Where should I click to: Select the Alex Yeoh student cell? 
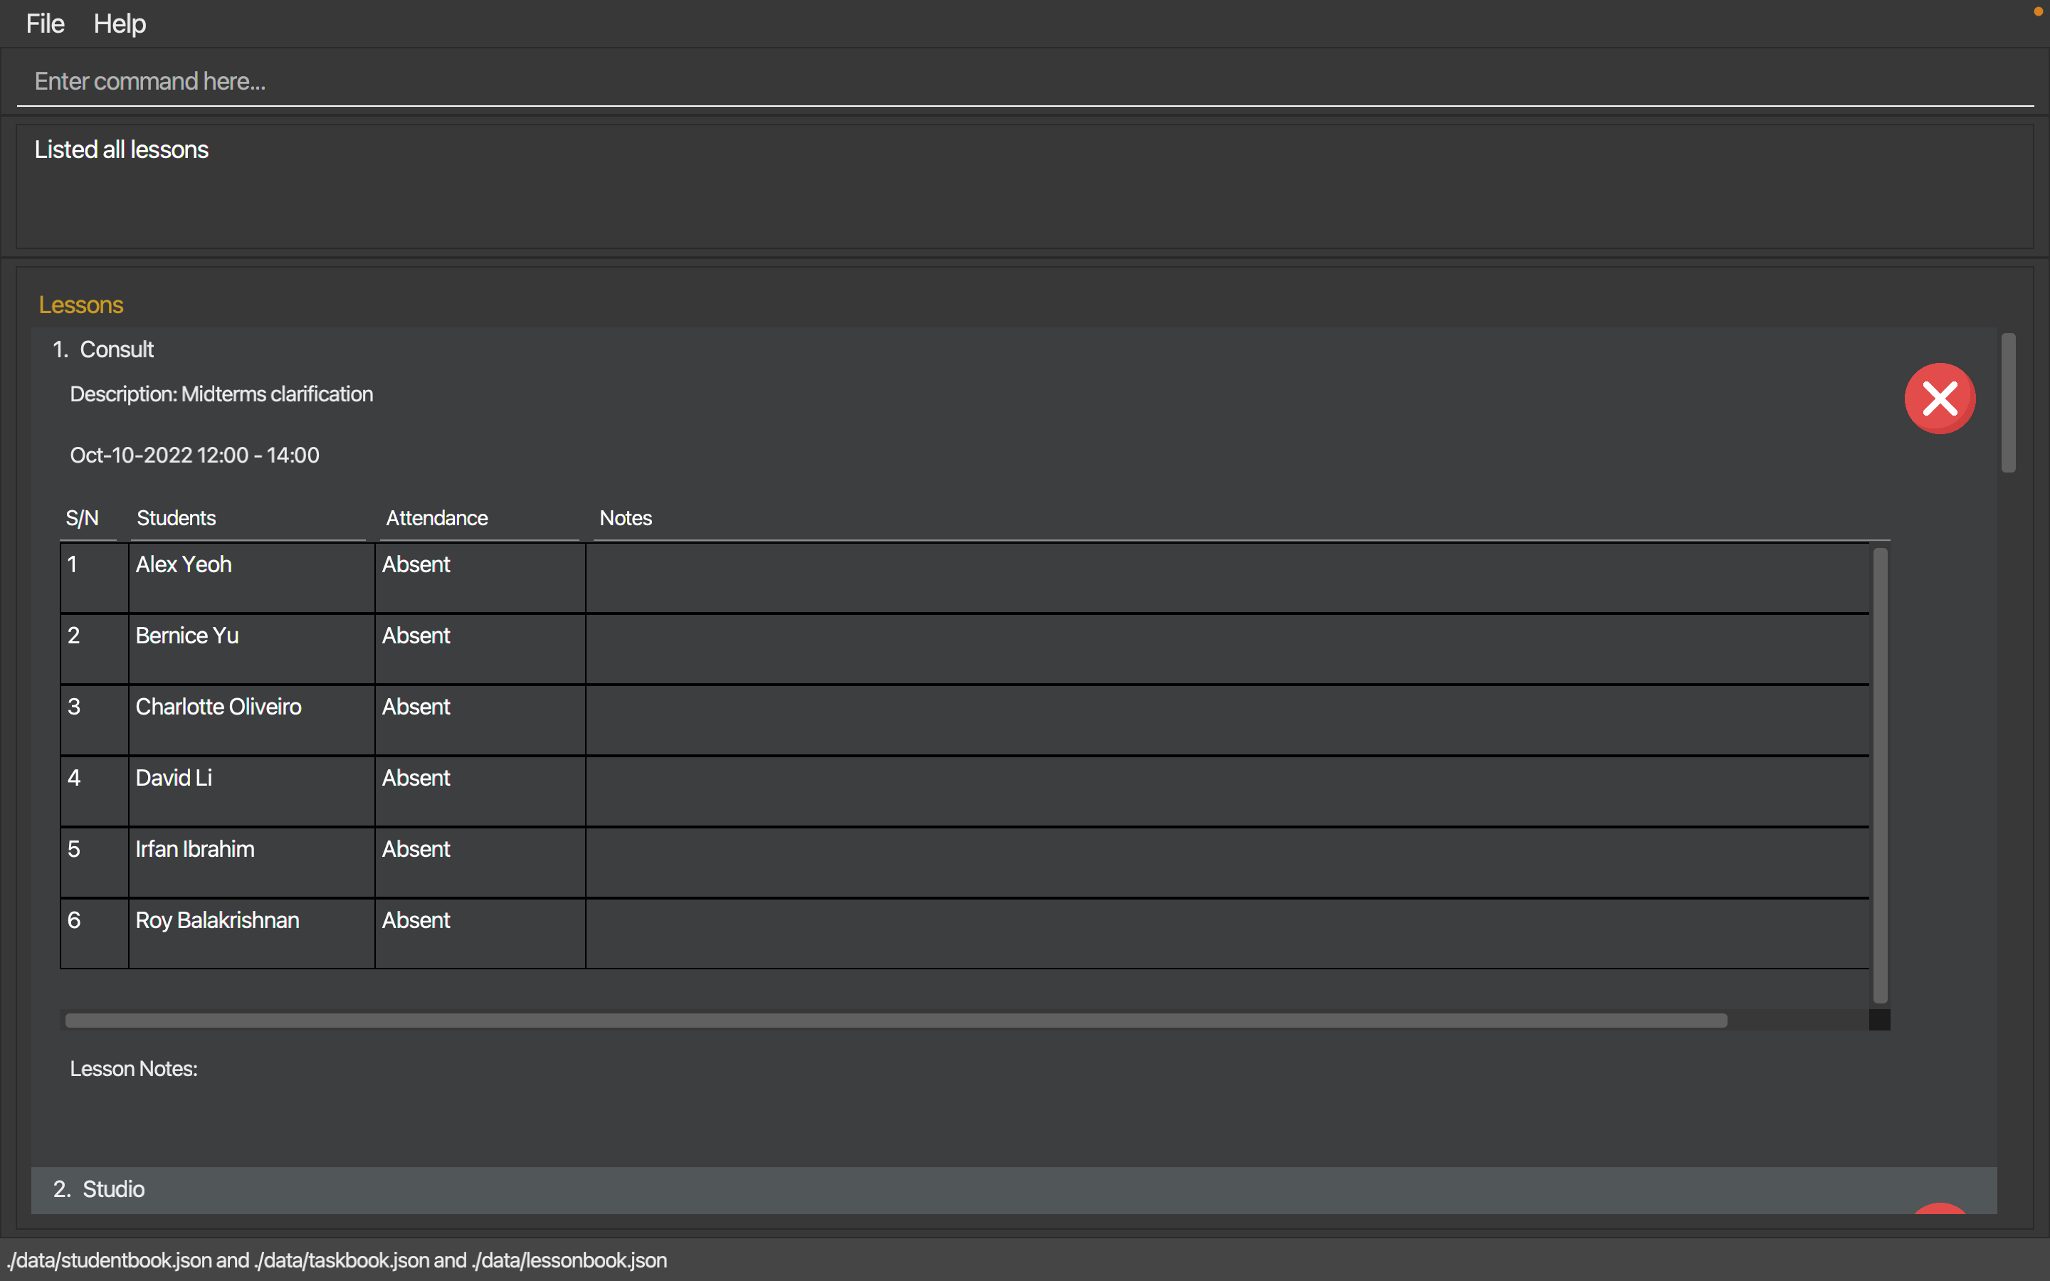pyautogui.click(x=251, y=578)
